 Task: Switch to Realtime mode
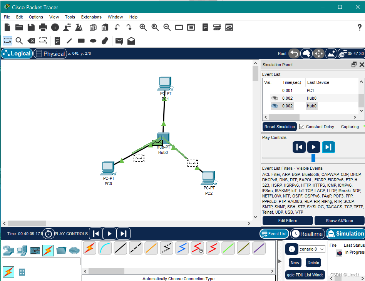[308, 234]
